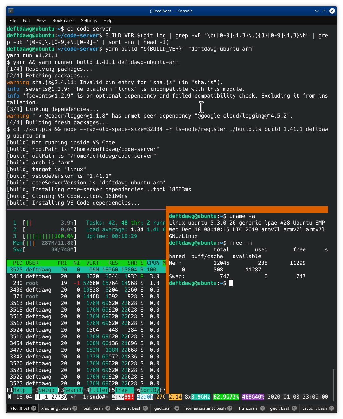The height and width of the screenshot is (419, 343).
Task: Select htop process row PID 3464
Action: (86, 343)
